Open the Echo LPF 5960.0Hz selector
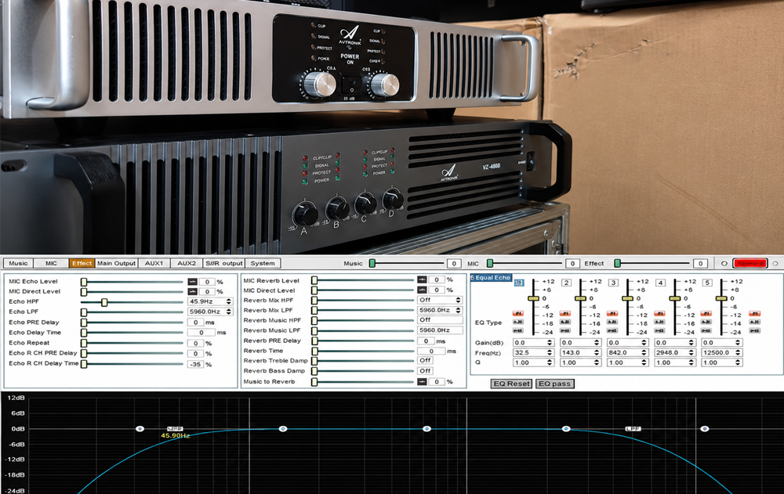 (x=210, y=311)
